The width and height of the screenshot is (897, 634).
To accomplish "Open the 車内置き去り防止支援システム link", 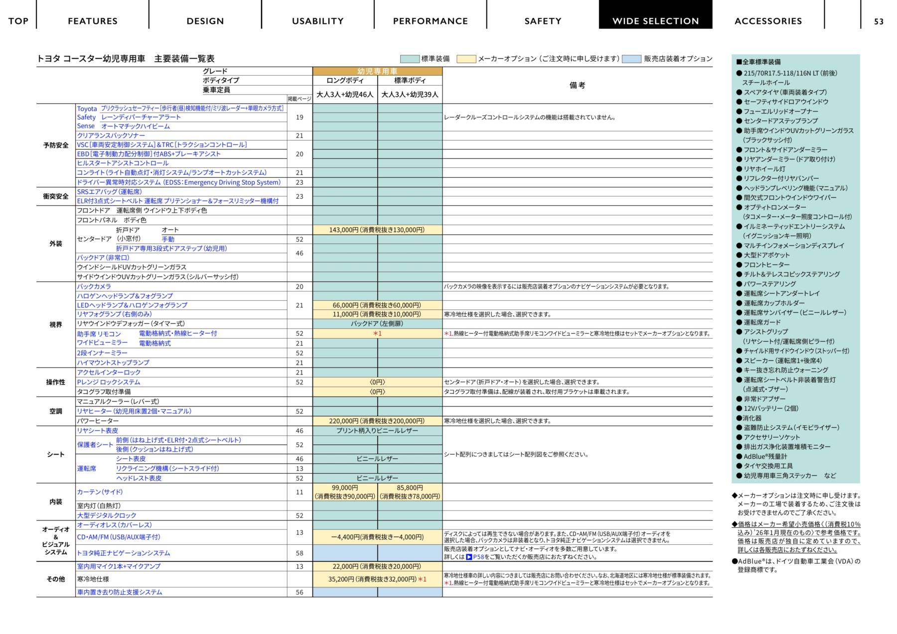I will coord(119,592).
